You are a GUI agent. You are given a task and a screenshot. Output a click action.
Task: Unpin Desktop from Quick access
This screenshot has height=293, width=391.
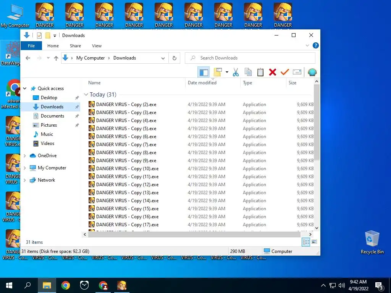click(77, 98)
